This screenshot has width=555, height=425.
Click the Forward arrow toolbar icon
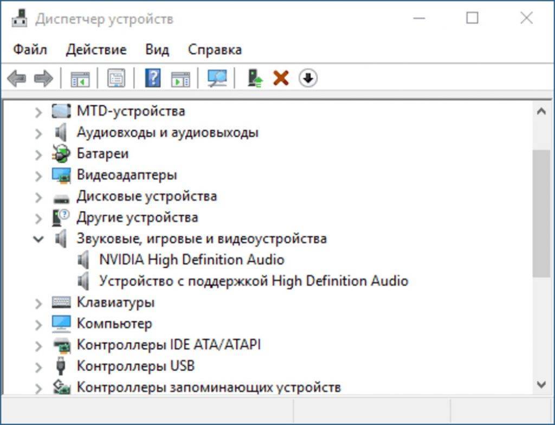pyautogui.click(x=43, y=79)
